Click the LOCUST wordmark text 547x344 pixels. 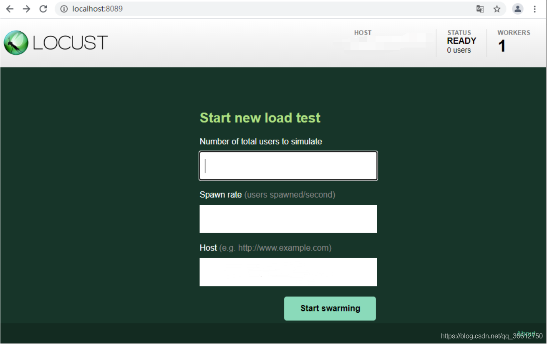pyautogui.click(x=71, y=43)
